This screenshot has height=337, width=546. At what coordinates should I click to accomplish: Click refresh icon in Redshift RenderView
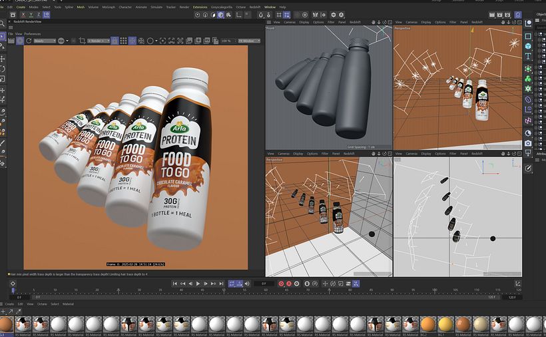point(29,41)
